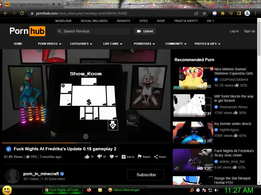Click the address bar URL

point(82,13)
